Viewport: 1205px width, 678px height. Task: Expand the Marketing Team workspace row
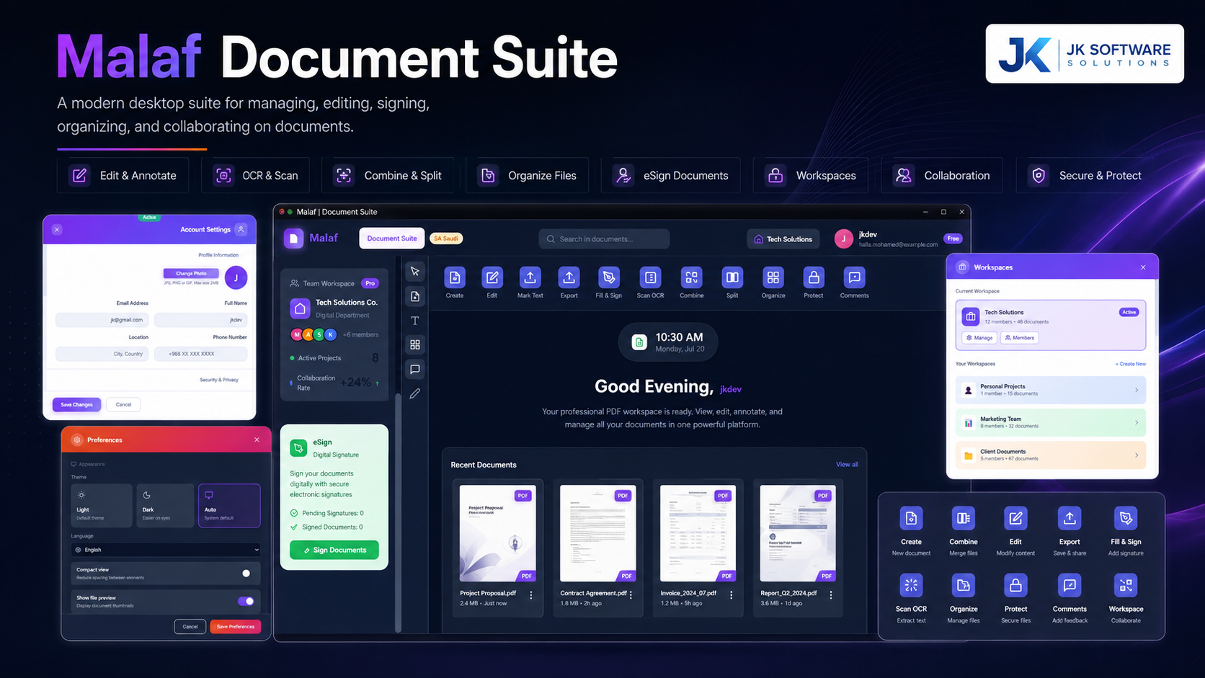(x=1051, y=422)
